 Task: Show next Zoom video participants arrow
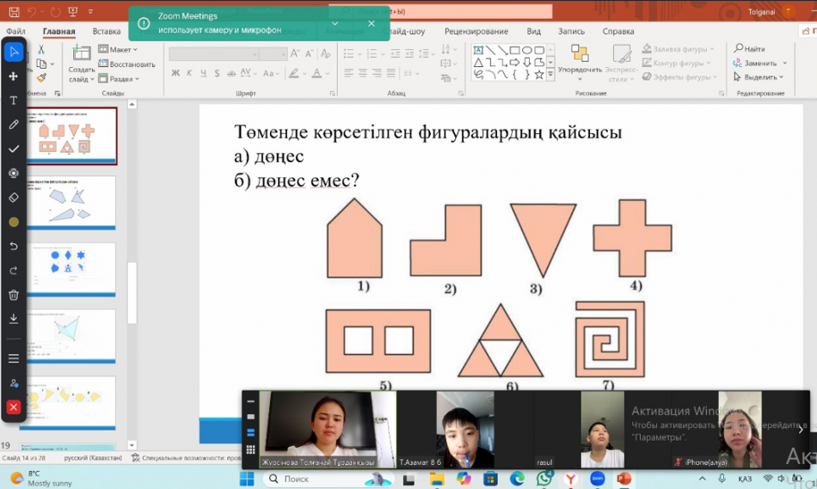[x=801, y=430]
